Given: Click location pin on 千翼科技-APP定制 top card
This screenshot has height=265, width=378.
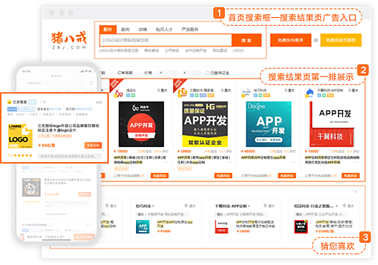Looking at the screenshot, I should pyautogui.click(x=350, y=91).
